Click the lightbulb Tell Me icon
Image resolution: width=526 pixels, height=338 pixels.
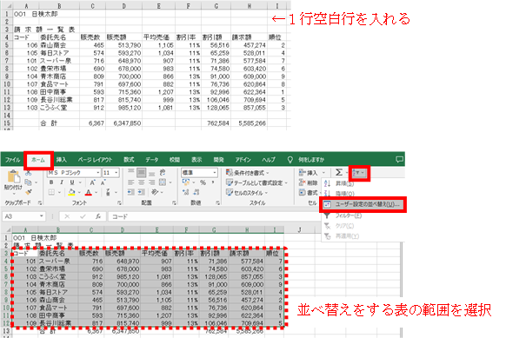tap(290, 160)
